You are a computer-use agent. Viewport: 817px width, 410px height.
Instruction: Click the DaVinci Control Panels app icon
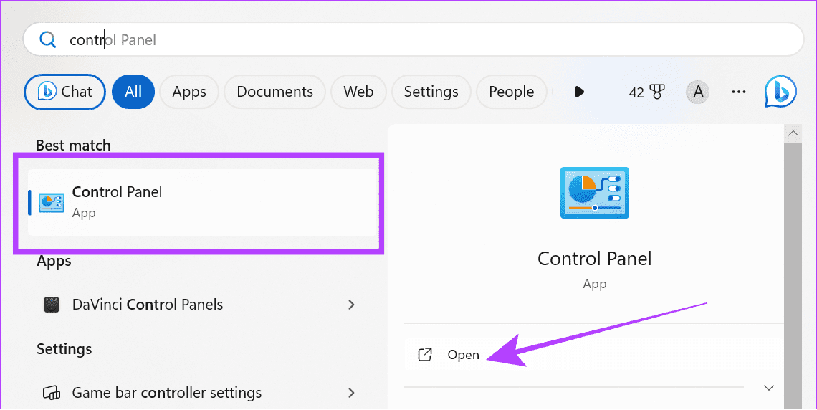(51, 304)
